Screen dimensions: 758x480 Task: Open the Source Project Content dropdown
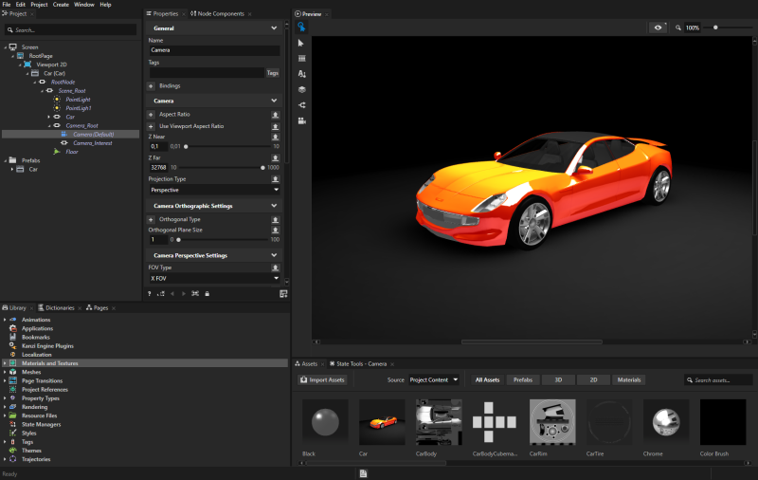(x=434, y=379)
